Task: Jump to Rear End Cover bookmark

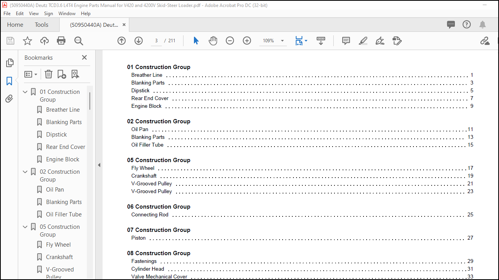Action: [x=65, y=147]
